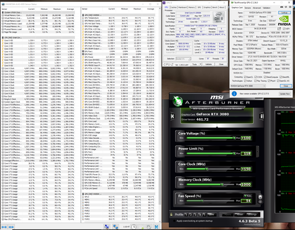Click the Lookup button in GPU-Z
This screenshot has height=230, width=295.
point(285,13)
